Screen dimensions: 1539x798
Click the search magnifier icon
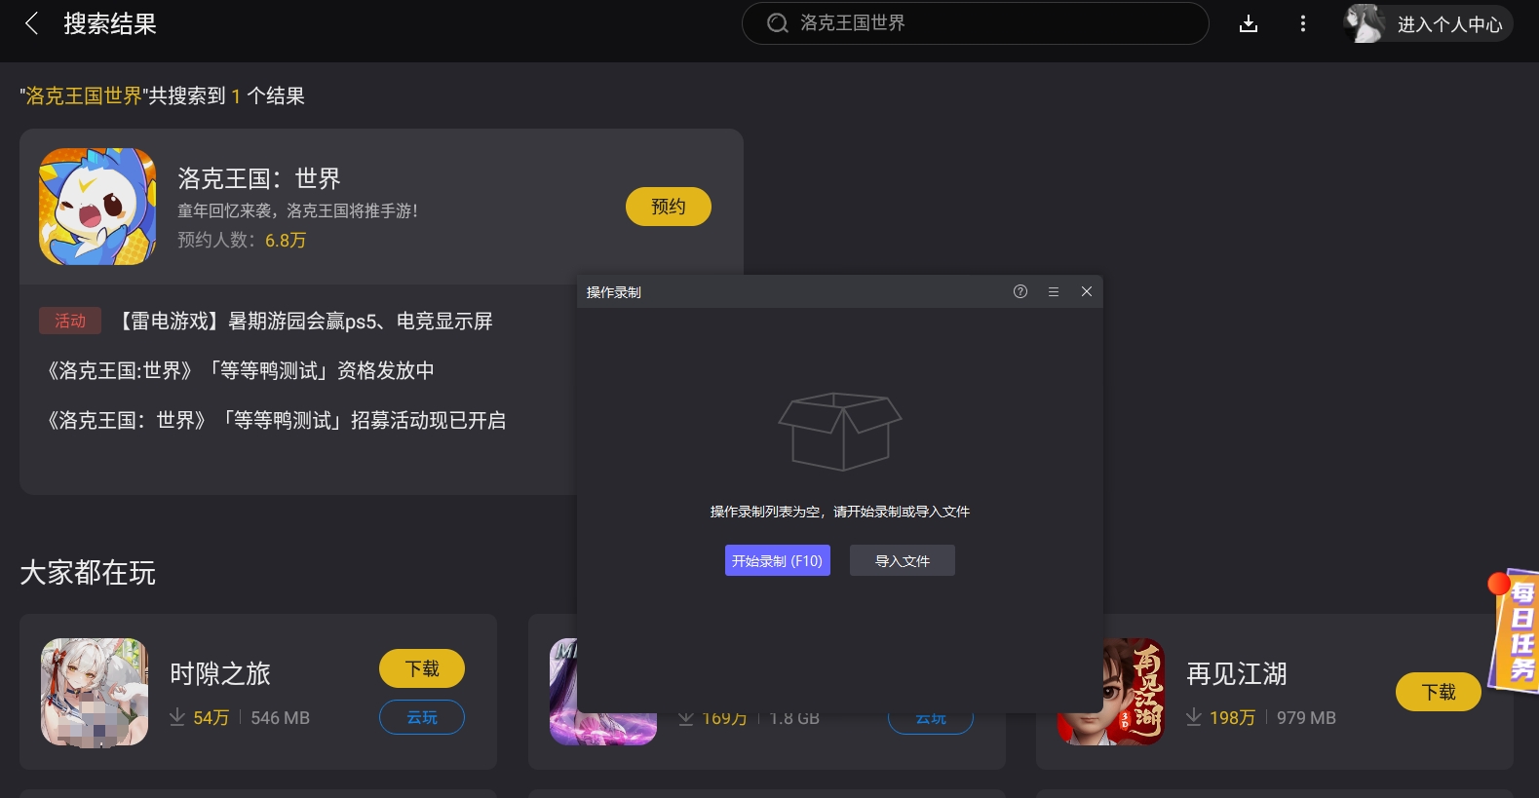click(x=777, y=23)
